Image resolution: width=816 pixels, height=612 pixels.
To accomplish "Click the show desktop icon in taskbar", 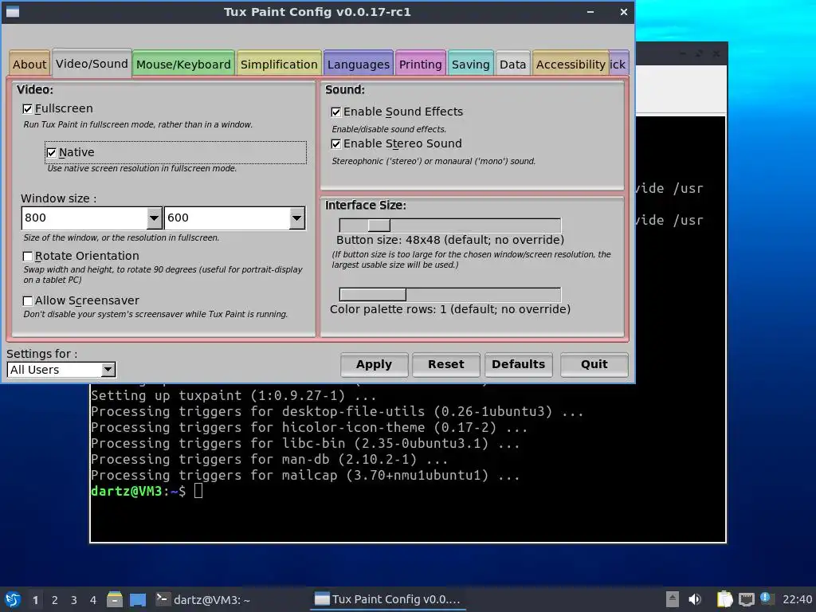I will [138, 600].
